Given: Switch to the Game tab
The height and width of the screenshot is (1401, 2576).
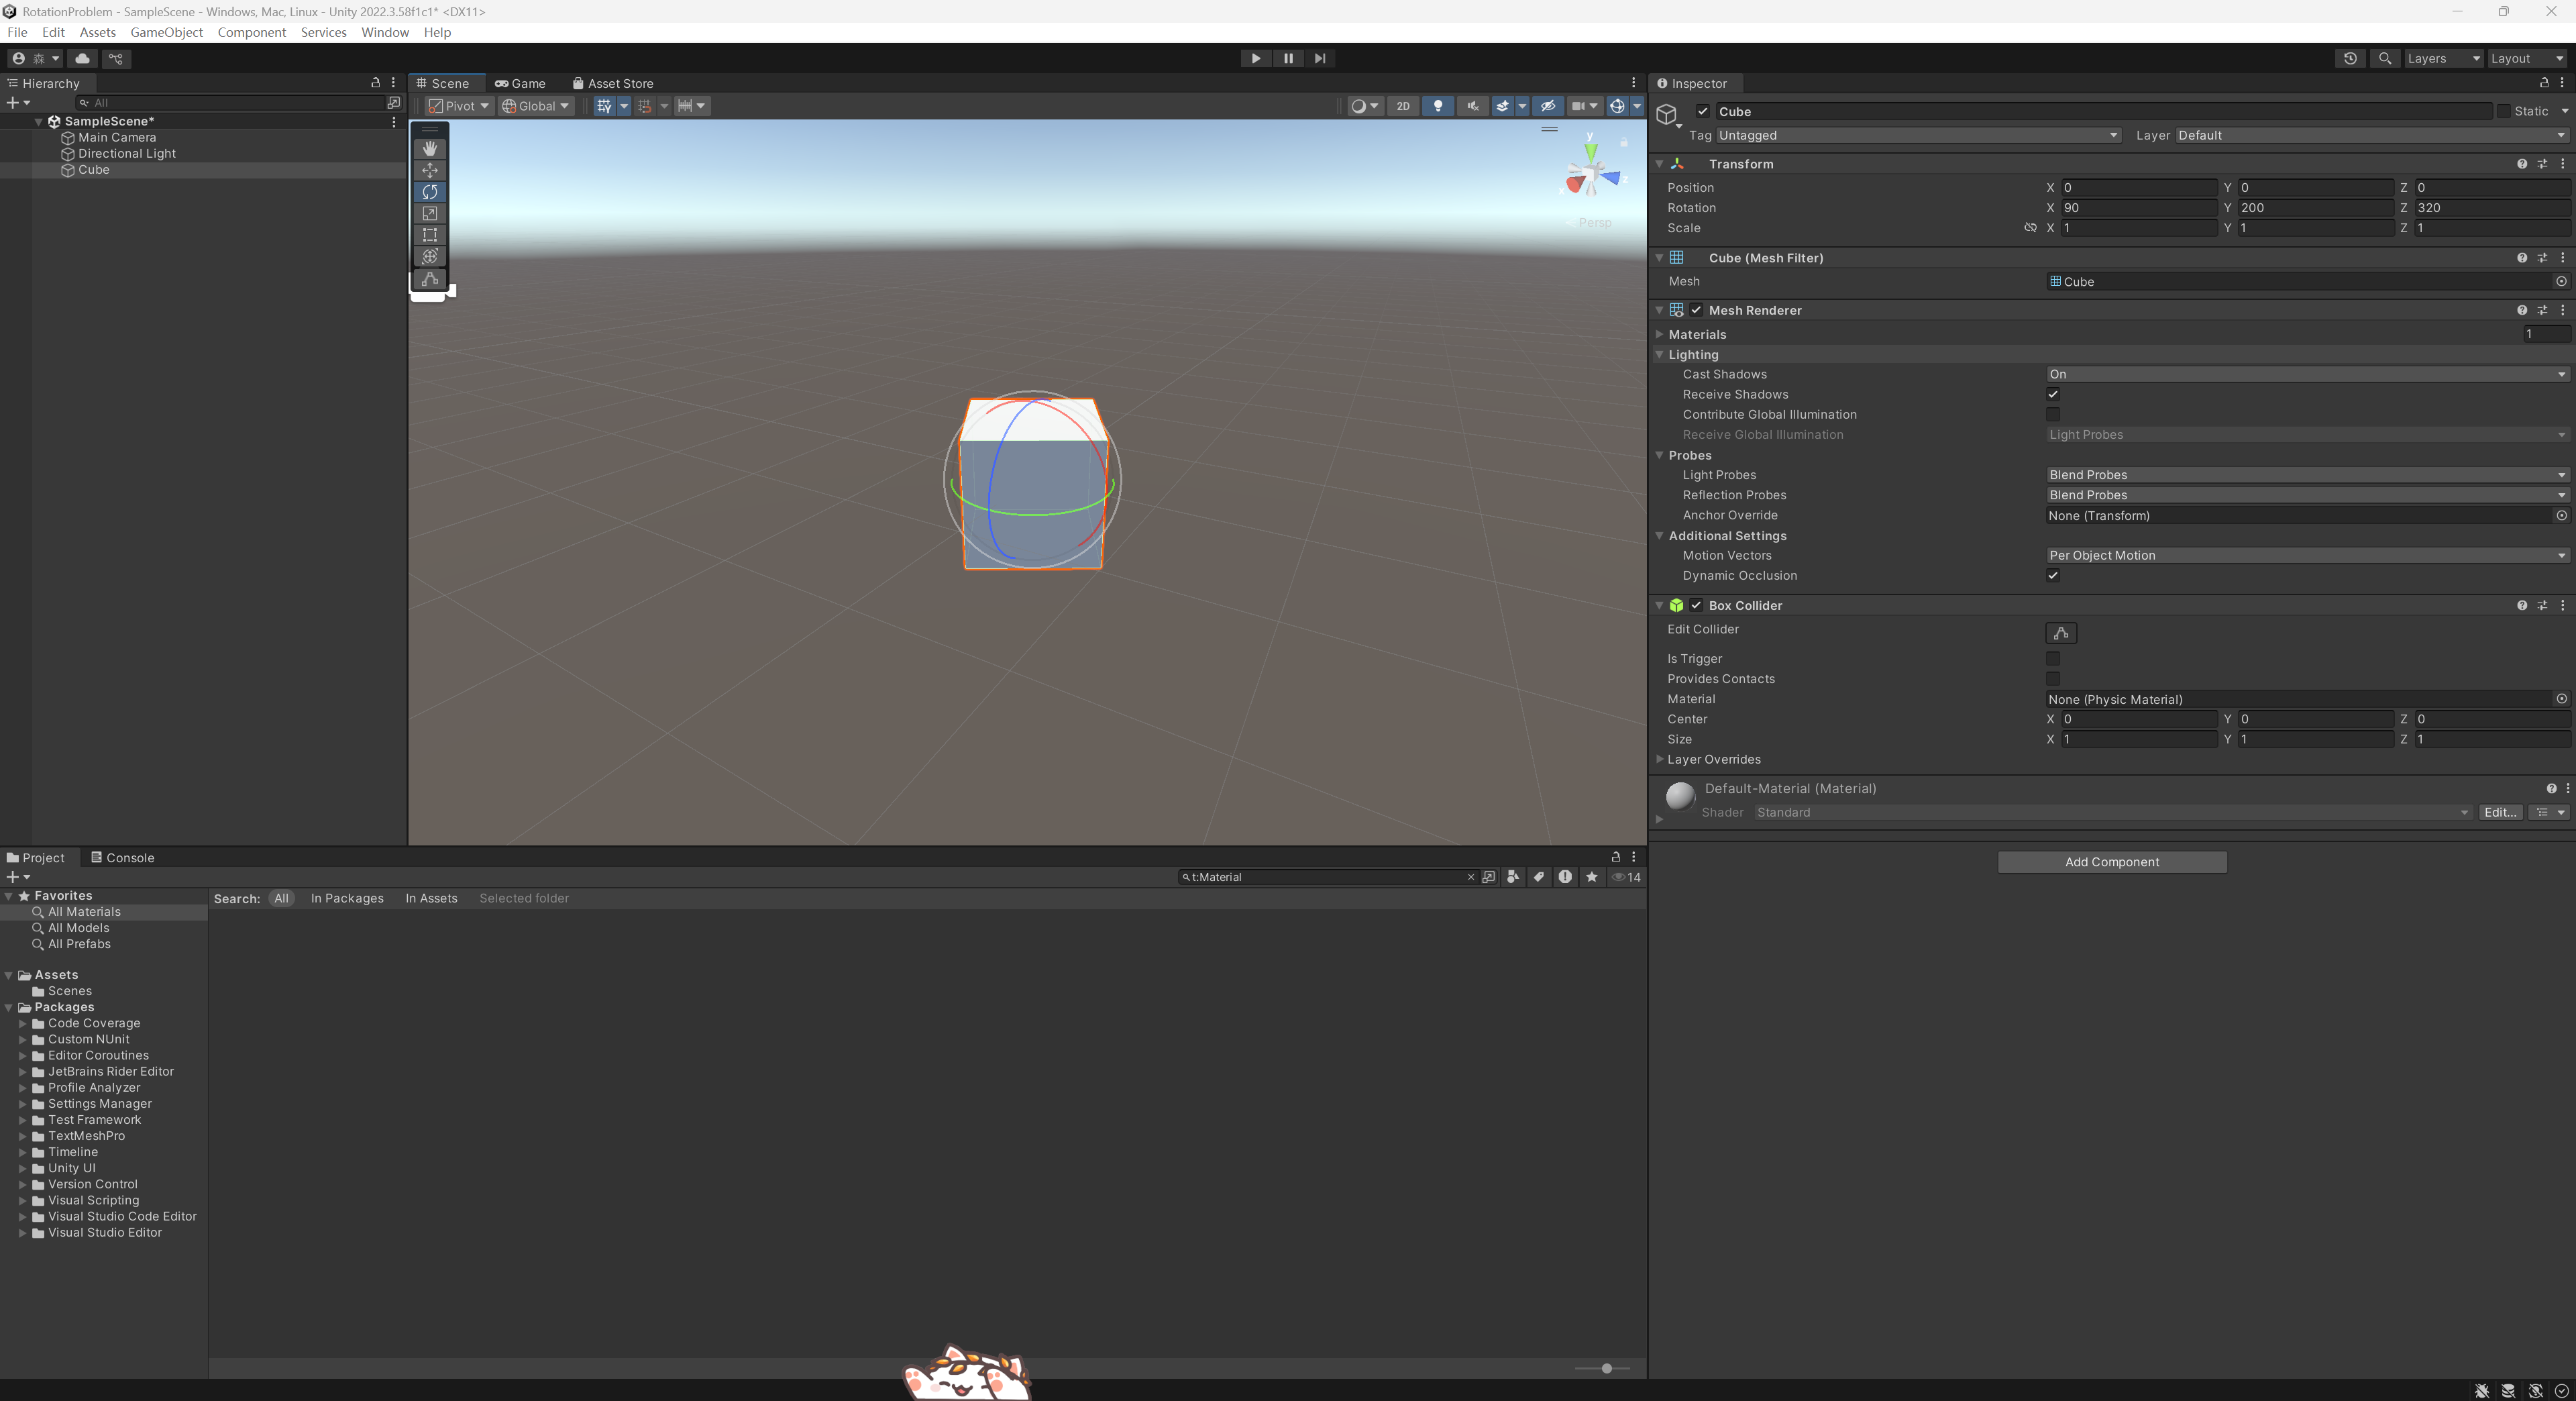Looking at the screenshot, I should pyautogui.click(x=520, y=83).
